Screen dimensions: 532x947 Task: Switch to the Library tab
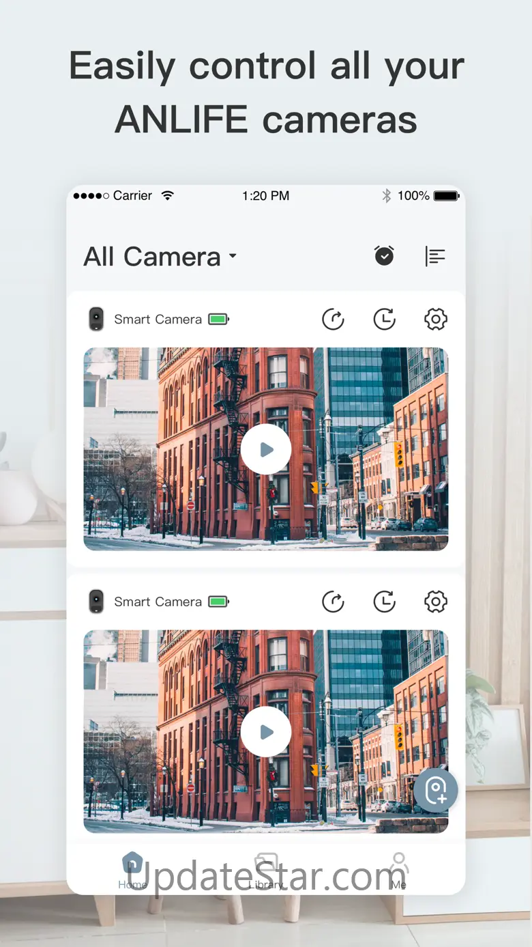(266, 871)
